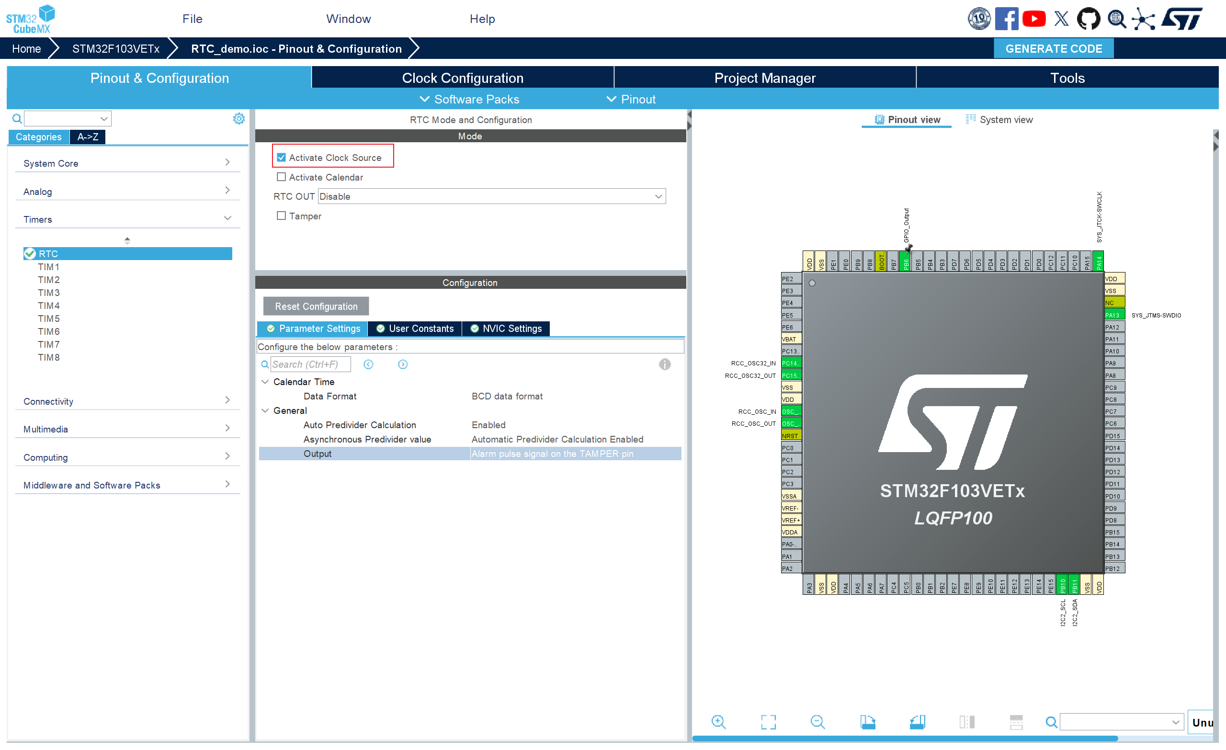The image size is (1226, 750).
Task: Click the horizontal scrollbar below pinout view
Action: pyautogui.click(x=905, y=738)
